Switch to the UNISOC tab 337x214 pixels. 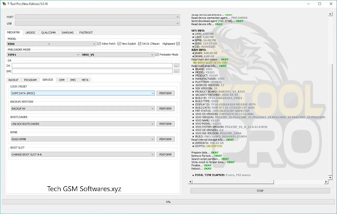[31, 33]
